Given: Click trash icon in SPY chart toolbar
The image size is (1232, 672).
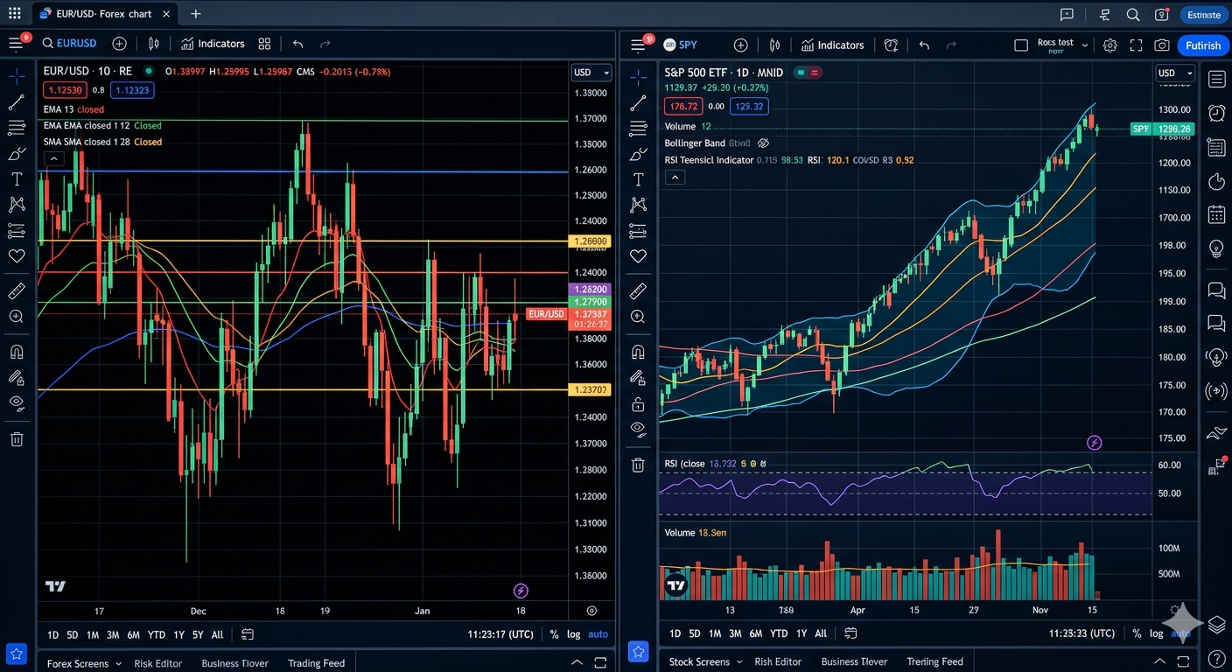Looking at the screenshot, I should coord(638,465).
